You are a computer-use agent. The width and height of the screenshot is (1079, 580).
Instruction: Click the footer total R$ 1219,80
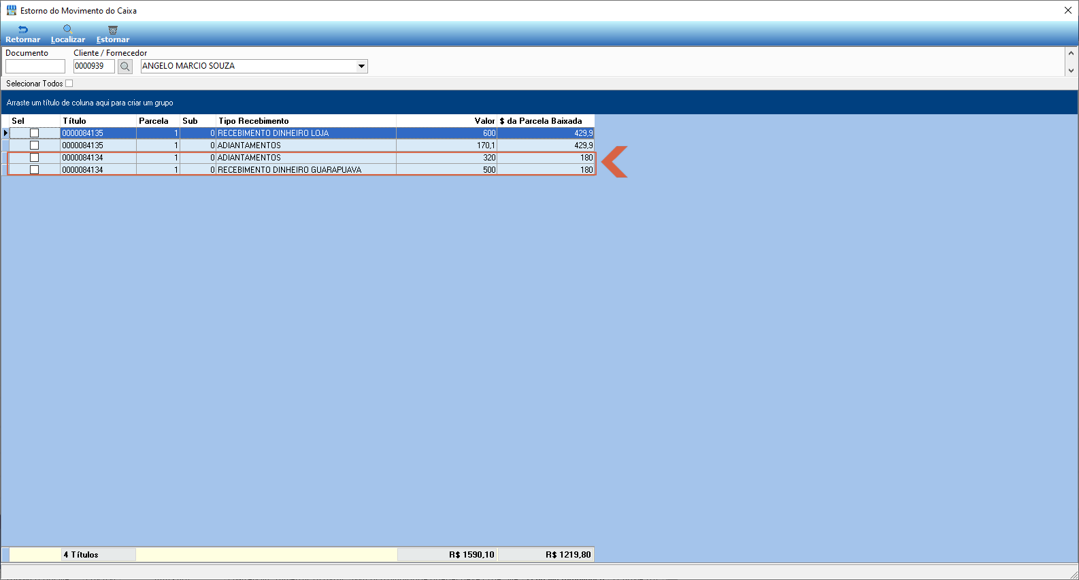point(546,555)
